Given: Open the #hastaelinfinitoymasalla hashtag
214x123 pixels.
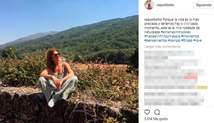Looking at the screenshot, I should click(162, 36).
